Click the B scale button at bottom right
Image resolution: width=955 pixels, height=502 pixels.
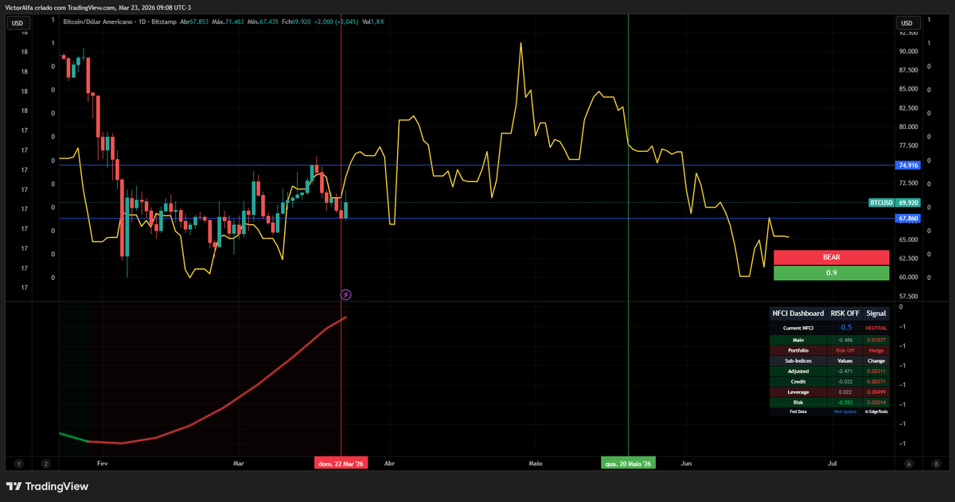click(936, 463)
